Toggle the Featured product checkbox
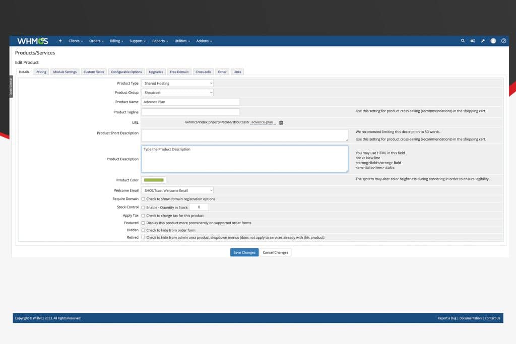Screen dimensions: 516x344 (143, 223)
